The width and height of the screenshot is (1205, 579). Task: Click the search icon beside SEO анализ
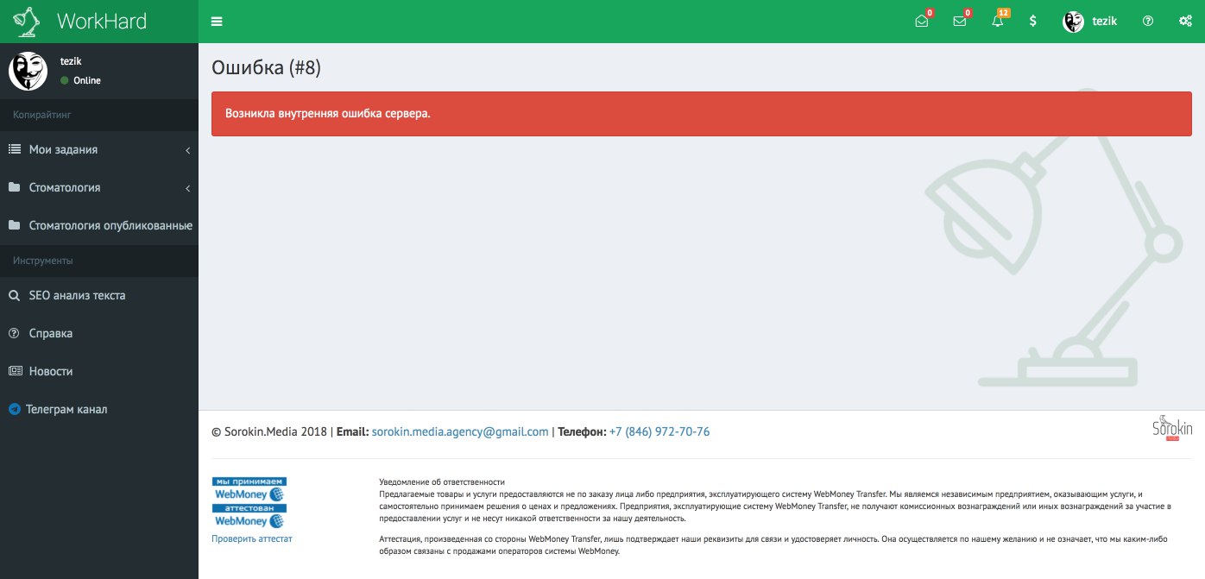click(15, 295)
